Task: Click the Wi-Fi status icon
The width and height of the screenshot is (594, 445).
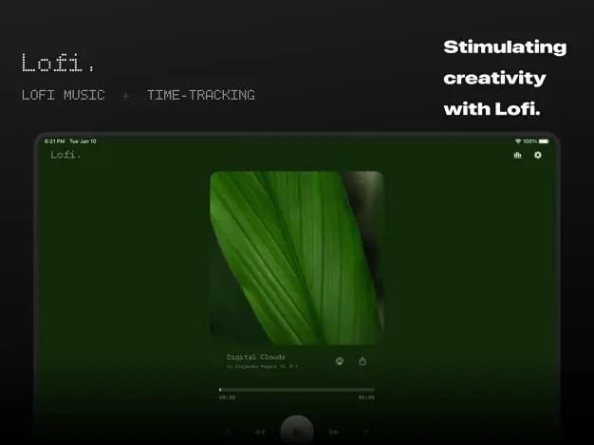Action: [518, 141]
